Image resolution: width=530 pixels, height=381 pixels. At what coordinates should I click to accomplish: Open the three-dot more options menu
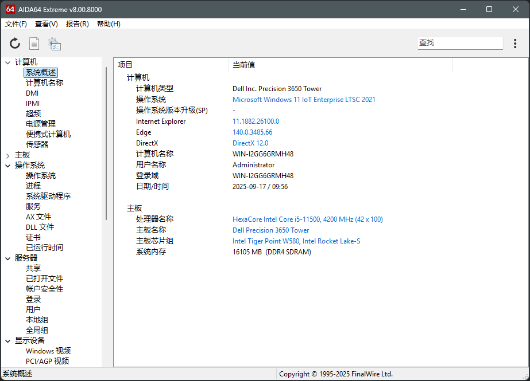515,44
